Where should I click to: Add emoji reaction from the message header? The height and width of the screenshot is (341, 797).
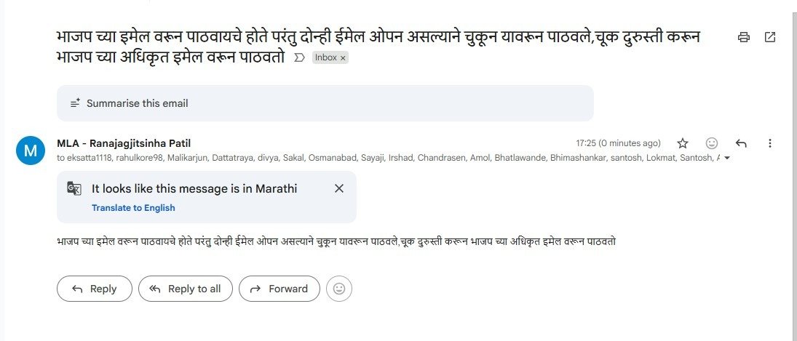(x=712, y=143)
